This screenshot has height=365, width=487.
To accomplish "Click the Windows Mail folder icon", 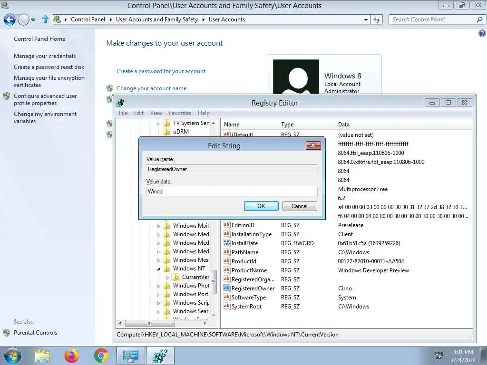I will pos(167,226).
